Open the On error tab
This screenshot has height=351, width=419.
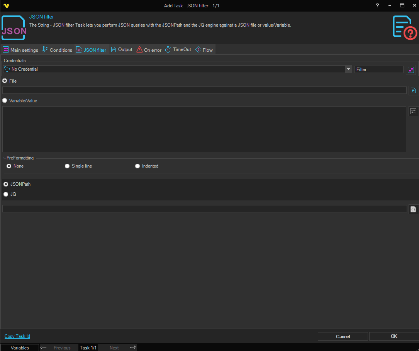pyautogui.click(x=149, y=50)
